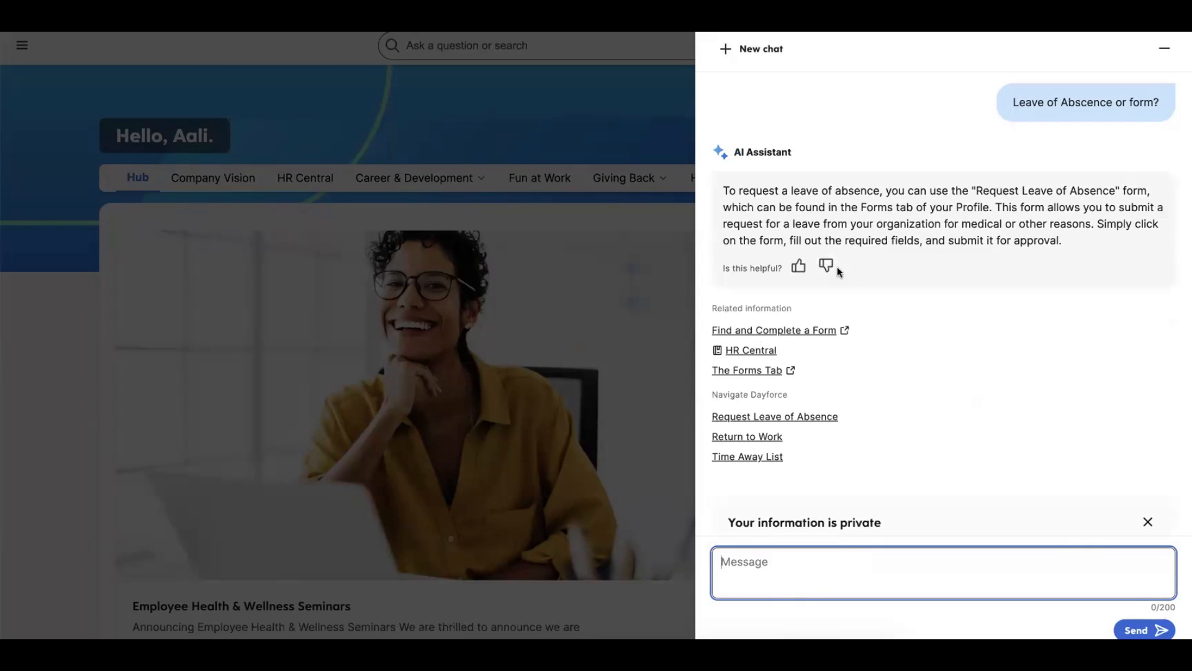
Task: Click the AI Assistant sparkle icon
Action: [x=720, y=152]
